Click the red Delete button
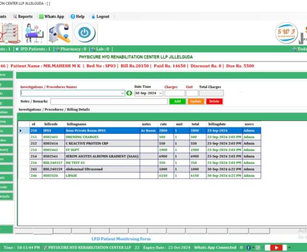This screenshot has height=252, width=307. 214,101
